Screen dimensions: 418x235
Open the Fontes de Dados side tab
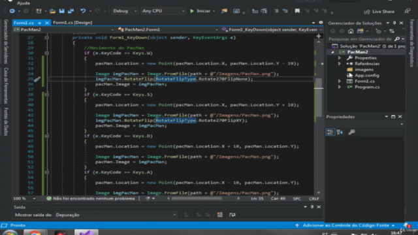point(6,122)
